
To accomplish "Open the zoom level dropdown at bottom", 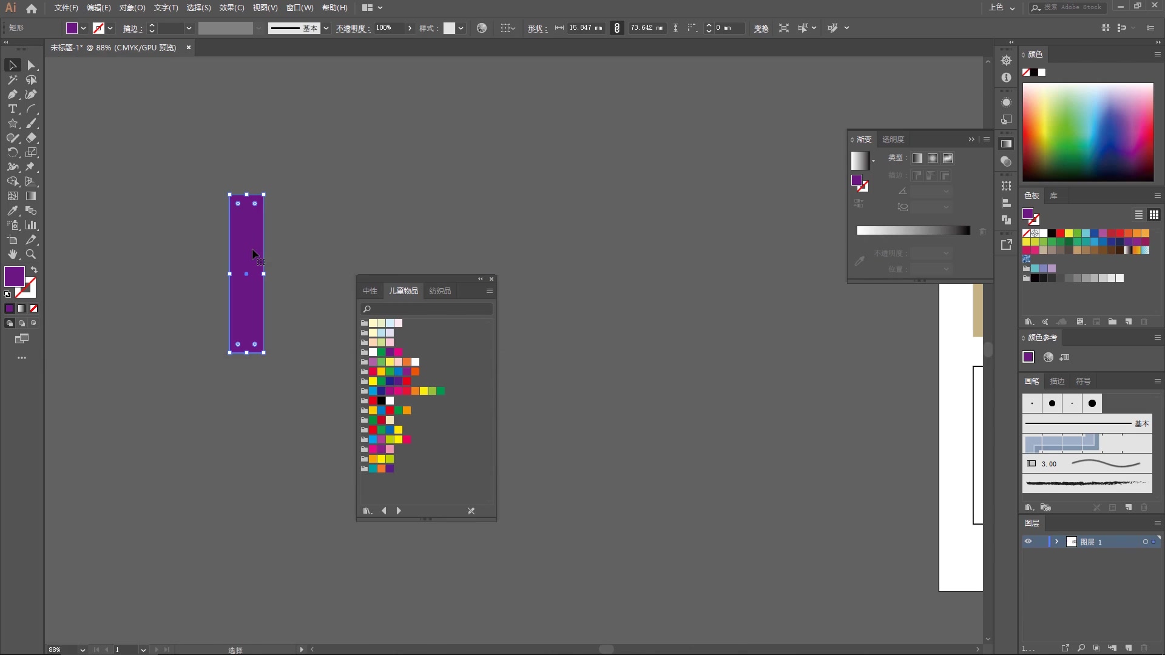I will point(83,650).
